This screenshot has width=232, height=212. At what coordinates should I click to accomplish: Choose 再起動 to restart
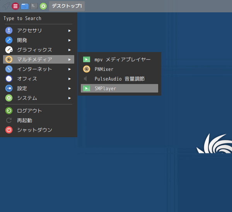pyautogui.click(x=24, y=120)
